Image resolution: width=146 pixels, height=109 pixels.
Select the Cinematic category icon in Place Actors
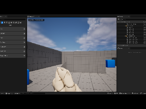pyautogui.click(x=9, y=23)
